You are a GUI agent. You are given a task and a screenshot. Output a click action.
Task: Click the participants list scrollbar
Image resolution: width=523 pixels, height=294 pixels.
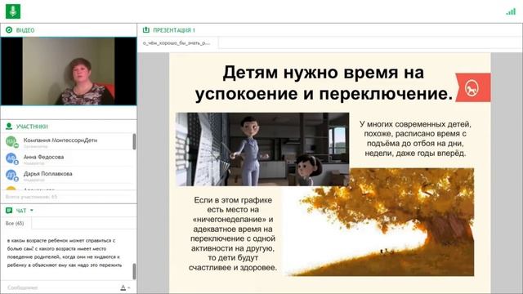coord(134,141)
